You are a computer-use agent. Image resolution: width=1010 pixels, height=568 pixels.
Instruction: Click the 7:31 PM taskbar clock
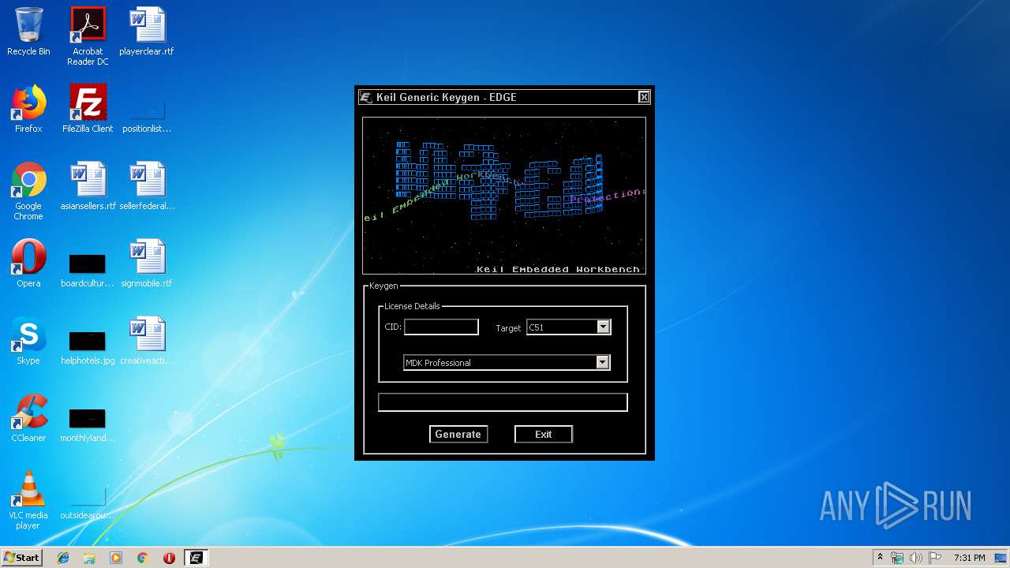tap(969, 558)
